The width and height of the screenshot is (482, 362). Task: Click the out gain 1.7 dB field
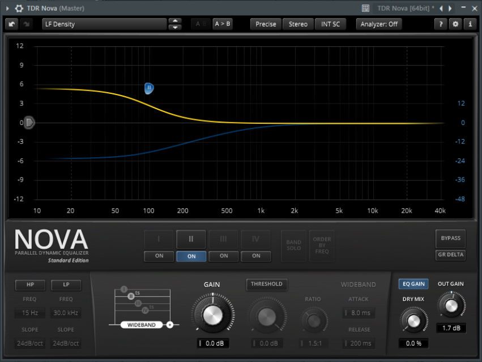[451, 328]
